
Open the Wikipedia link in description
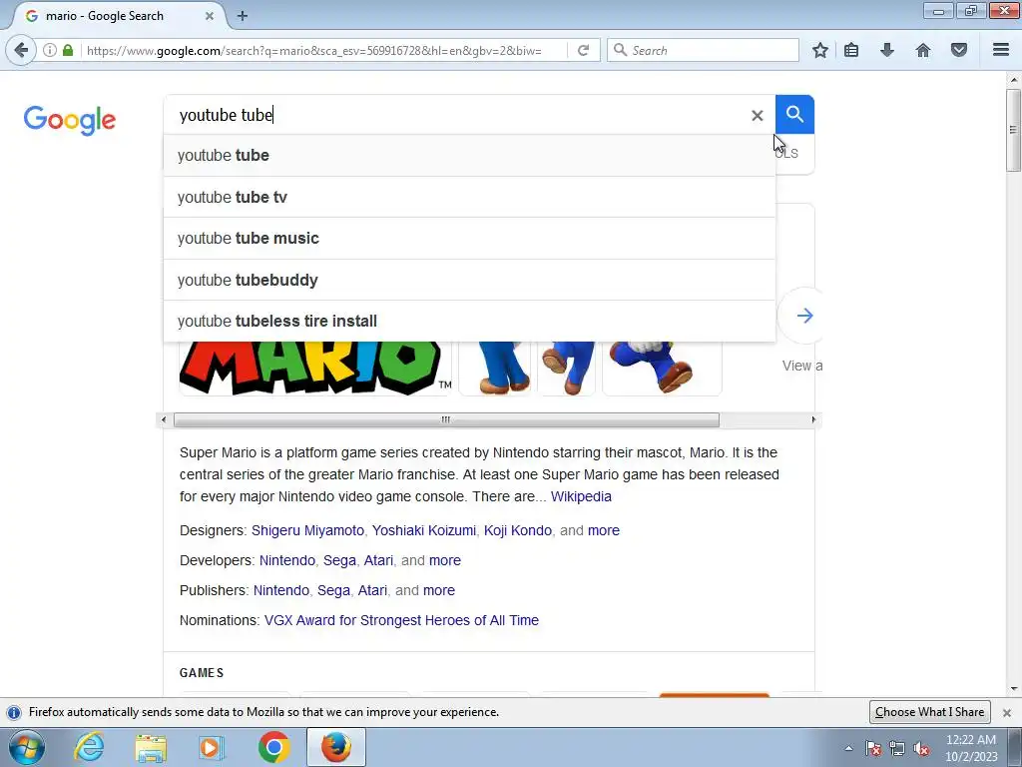click(x=581, y=496)
